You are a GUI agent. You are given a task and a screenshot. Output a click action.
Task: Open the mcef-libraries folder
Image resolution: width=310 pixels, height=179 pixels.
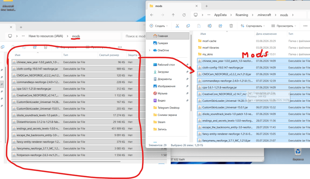(x=211, y=48)
